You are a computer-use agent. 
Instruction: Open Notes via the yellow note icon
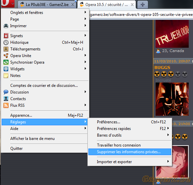point(6,76)
